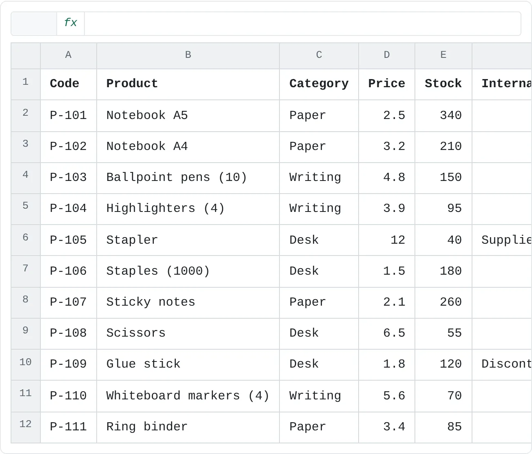Click the 'Stapler' product cell

(x=188, y=240)
